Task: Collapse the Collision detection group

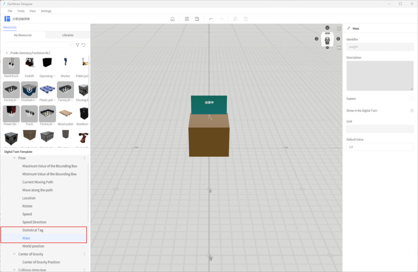Action: pos(14,270)
